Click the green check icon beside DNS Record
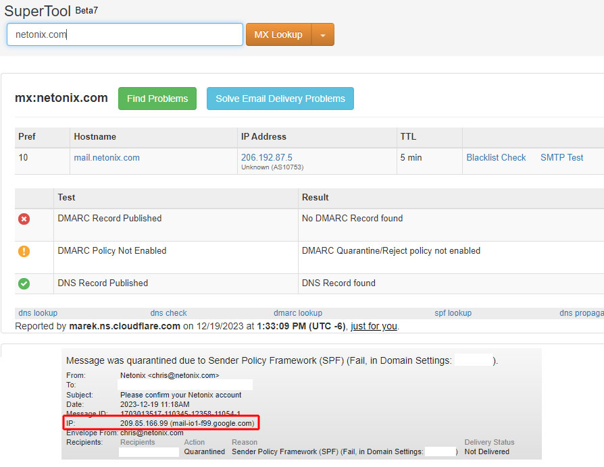The image size is (604, 467). (x=24, y=283)
